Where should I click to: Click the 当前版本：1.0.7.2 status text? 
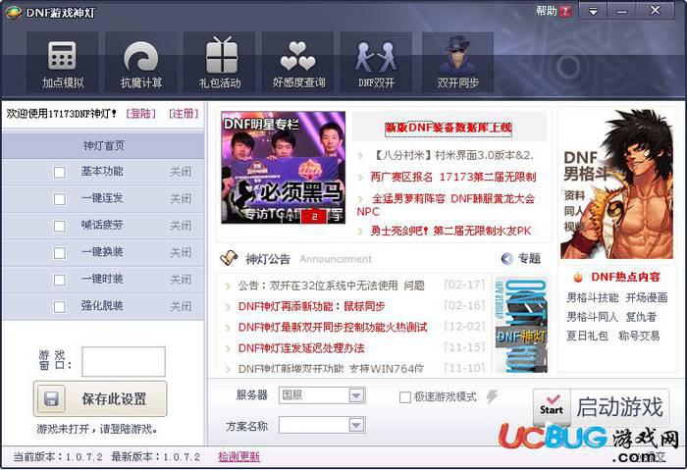click(57, 457)
